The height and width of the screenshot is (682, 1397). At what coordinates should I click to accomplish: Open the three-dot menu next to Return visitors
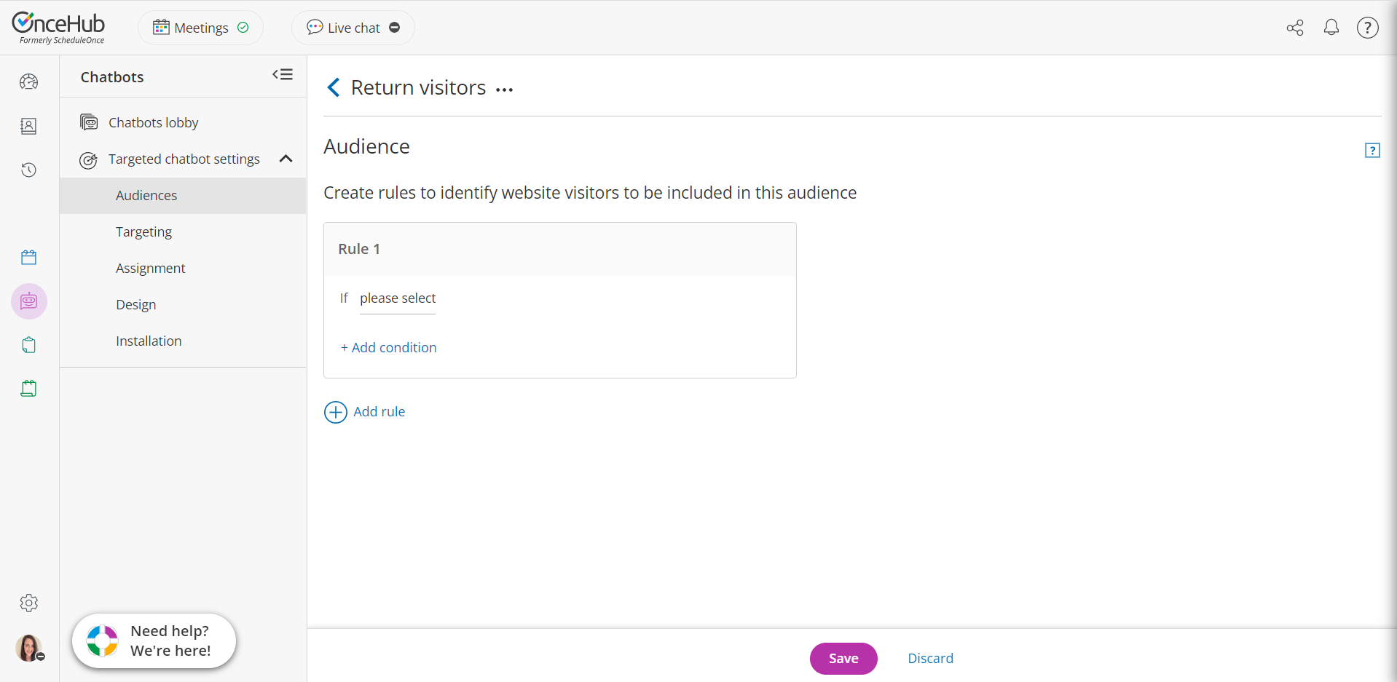coord(504,90)
